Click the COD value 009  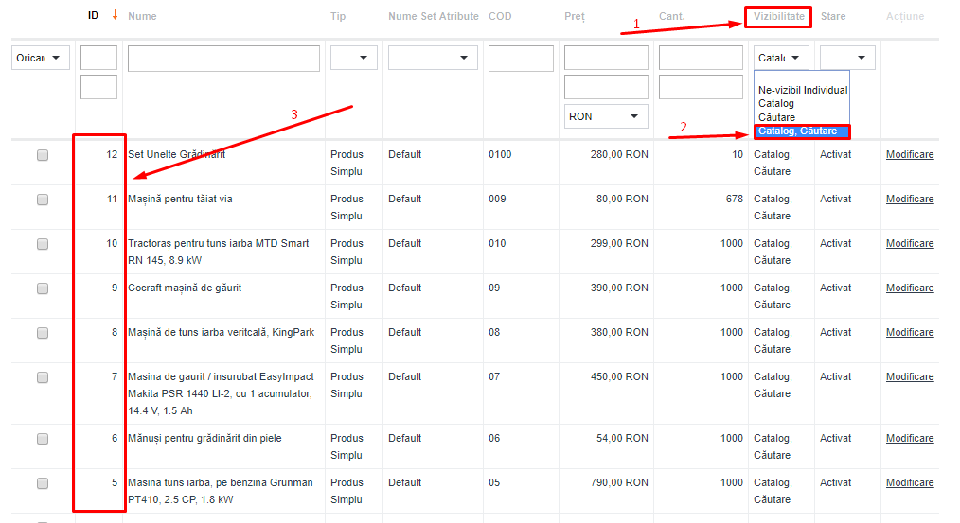tap(497, 199)
